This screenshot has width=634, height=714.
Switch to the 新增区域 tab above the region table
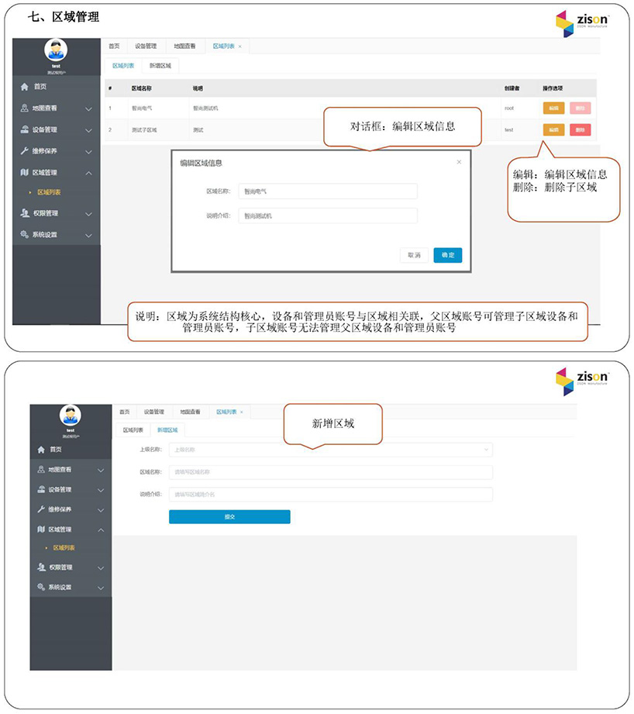tap(160, 66)
